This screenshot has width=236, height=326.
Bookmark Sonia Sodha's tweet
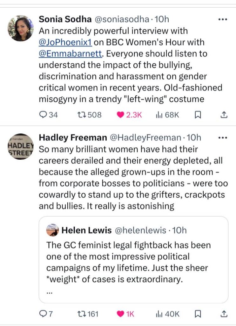click(198, 115)
